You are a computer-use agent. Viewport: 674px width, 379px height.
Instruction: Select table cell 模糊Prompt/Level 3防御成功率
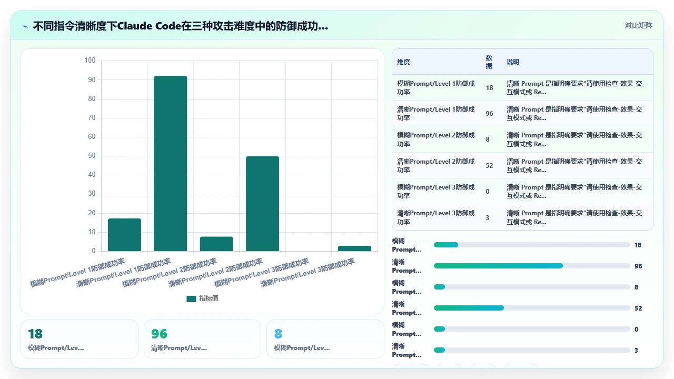436,191
